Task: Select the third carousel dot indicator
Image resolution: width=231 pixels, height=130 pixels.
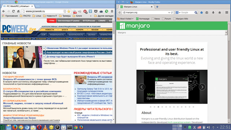Action: click(158, 107)
